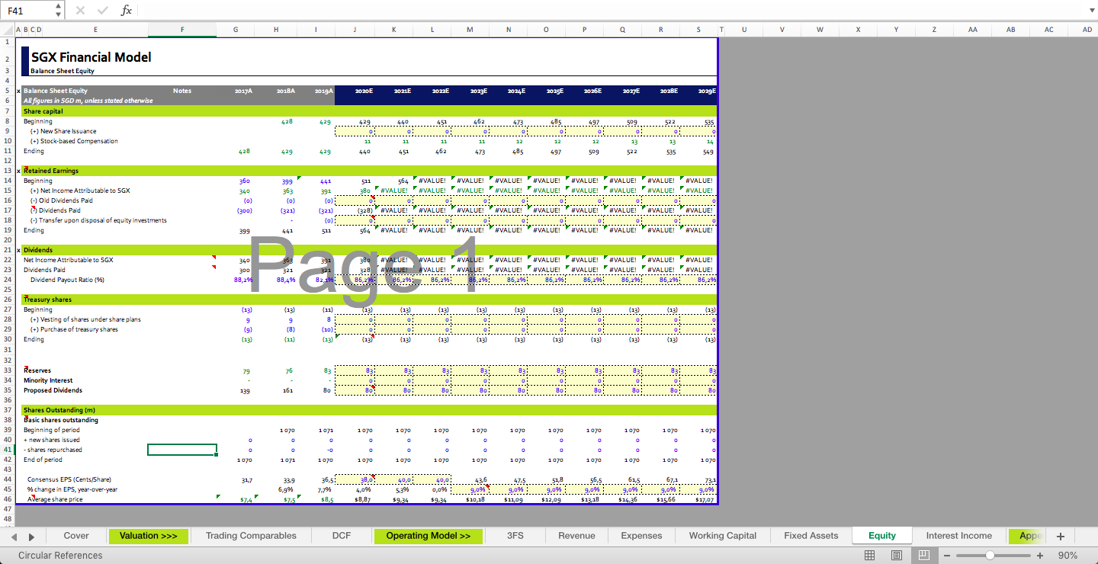
Task: Click the cancel entry X icon
Action: [81, 11]
